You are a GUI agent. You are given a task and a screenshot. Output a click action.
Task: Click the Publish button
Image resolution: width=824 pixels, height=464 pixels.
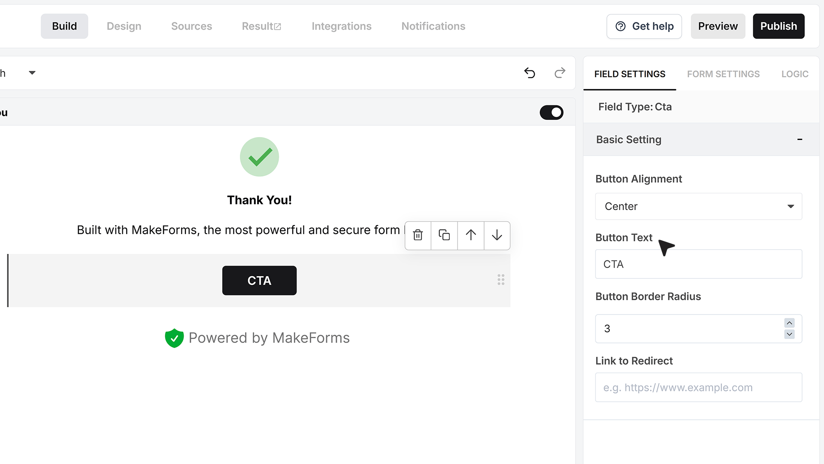(779, 26)
